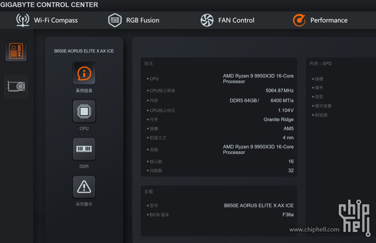Switch to the Performance tab label
This screenshot has height=243, width=376.
point(329,20)
